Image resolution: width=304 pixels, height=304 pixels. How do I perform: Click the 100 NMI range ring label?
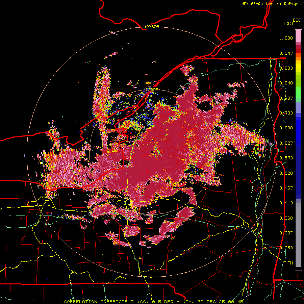(152, 27)
